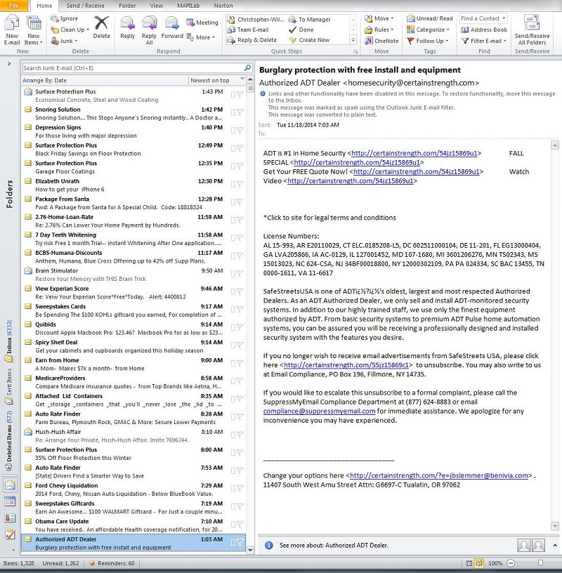562x573 pixels.
Task: Flag the Earn from Home message
Action: point(240,363)
